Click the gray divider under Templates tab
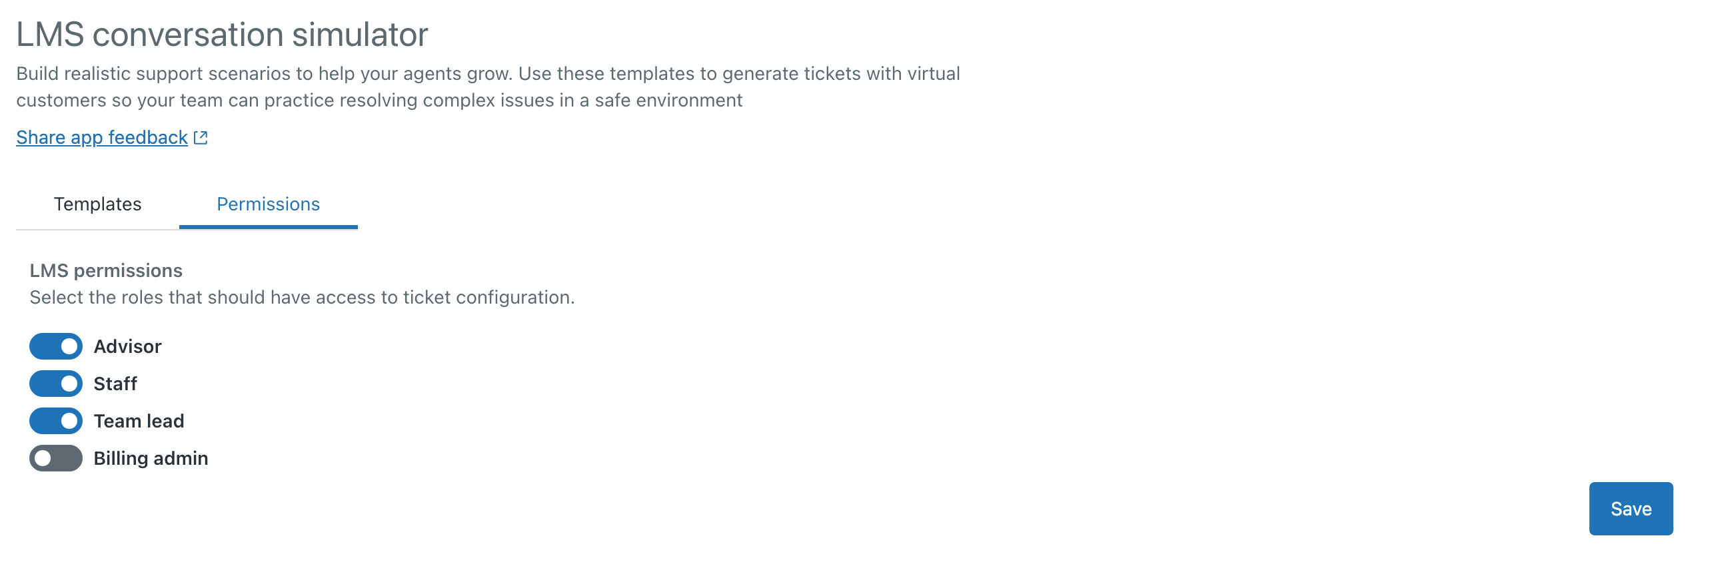This screenshot has width=1718, height=562. click(x=97, y=229)
